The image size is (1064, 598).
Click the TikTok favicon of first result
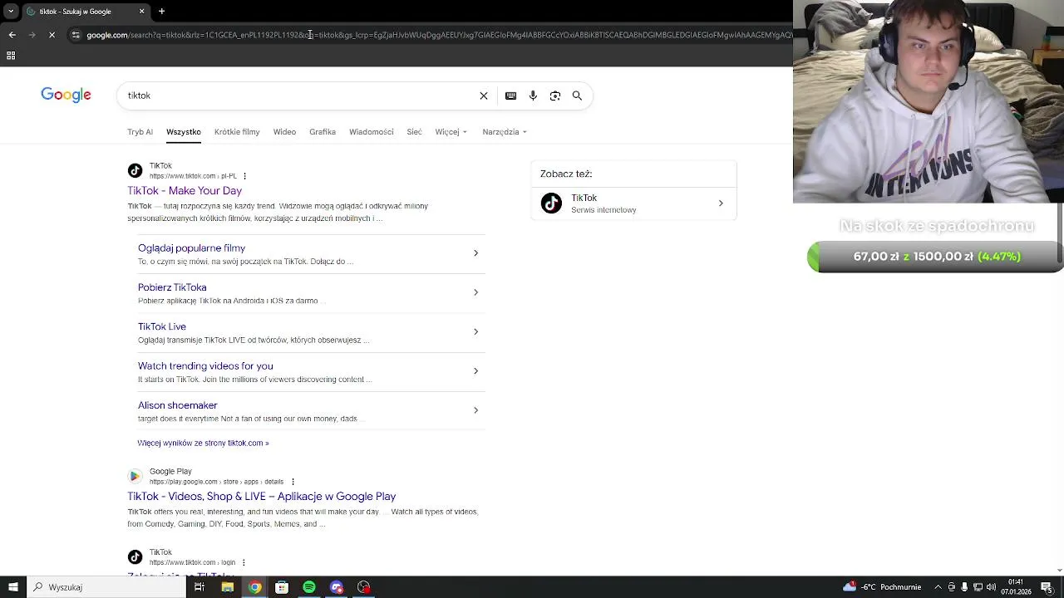point(135,170)
